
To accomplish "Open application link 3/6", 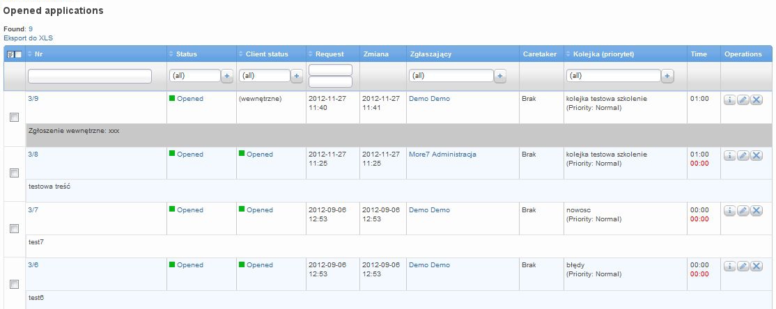I will point(33,265).
